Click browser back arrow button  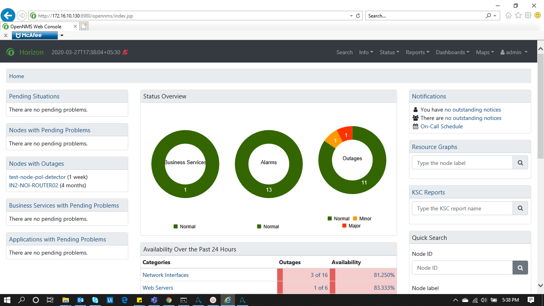(x=8, y=16)
